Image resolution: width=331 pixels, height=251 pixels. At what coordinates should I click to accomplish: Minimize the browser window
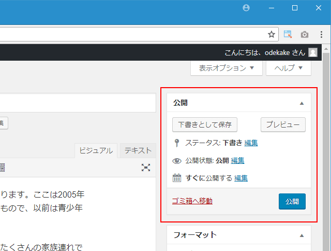click(x=272, y=8)
